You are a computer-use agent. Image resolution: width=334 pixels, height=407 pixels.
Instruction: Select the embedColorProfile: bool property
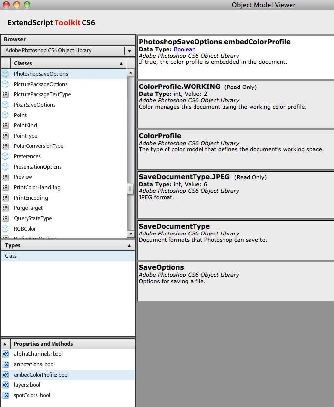point(68,375)
